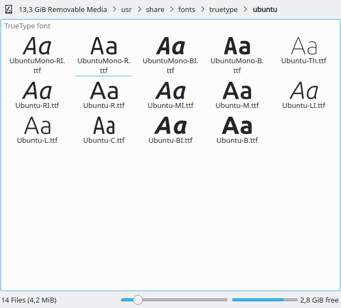Navigate to the truetype folder in breadcrumb
The width and height of the screenshot is (341, 308).
click(223, 10)
